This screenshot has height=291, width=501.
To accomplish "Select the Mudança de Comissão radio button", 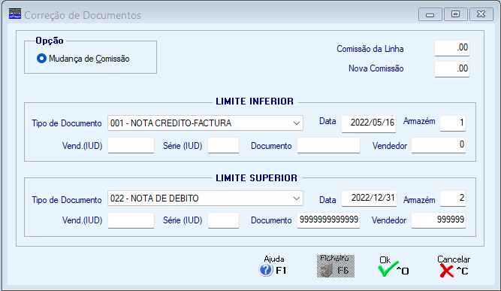I will coord(41,59).
